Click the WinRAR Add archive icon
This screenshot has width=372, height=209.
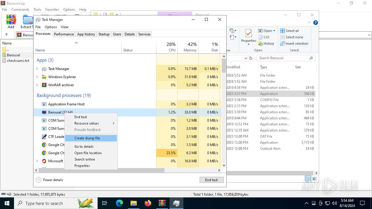pyautogui.click(x=11, y=19)
